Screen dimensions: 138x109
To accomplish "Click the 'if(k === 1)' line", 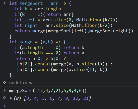I will [44, 14].
